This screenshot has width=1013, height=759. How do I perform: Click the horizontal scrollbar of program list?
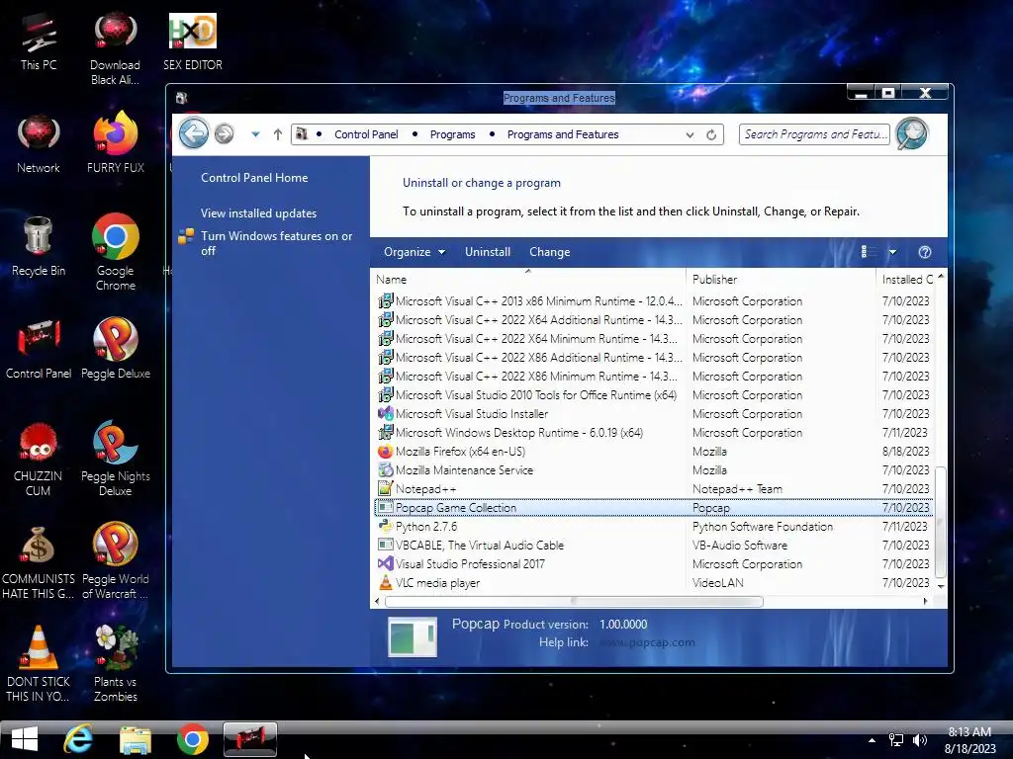point(574,601)
